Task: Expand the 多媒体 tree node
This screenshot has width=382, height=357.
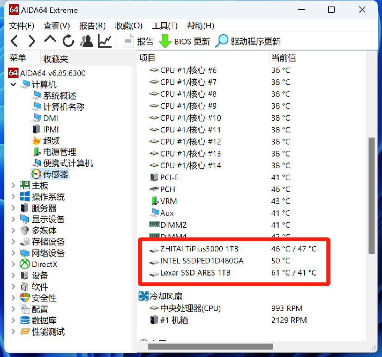Action: coord(13,230)
